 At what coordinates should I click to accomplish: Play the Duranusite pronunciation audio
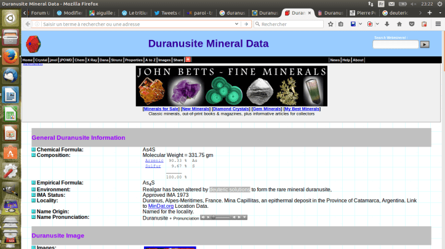pos(208,217)
